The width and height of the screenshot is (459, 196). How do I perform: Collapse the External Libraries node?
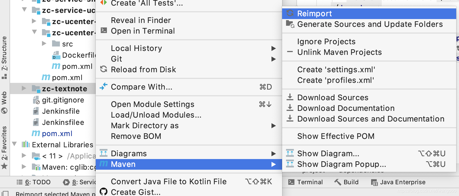click(x=14, y=144)
